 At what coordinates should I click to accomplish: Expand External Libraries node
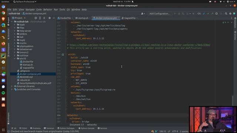click(12, 86)
